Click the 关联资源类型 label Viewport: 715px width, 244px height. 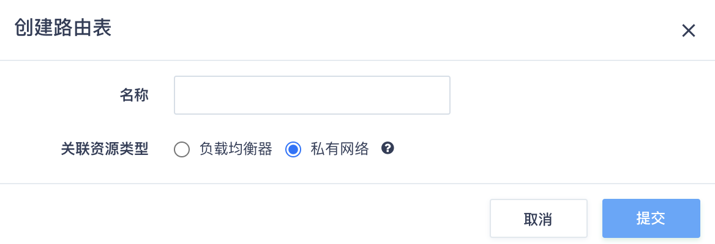105,149
